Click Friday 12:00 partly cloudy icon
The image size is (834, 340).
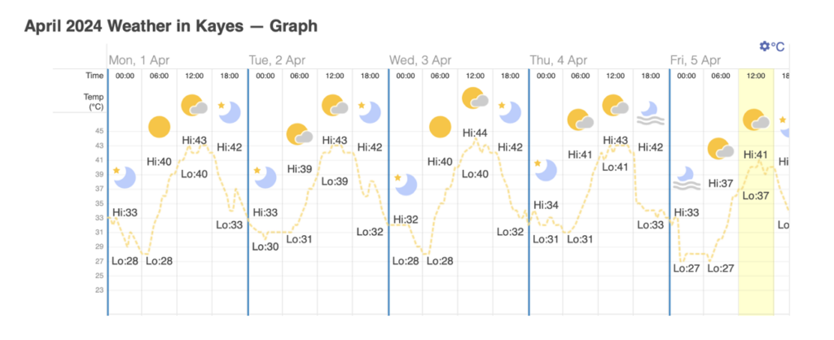click(756, 120)
